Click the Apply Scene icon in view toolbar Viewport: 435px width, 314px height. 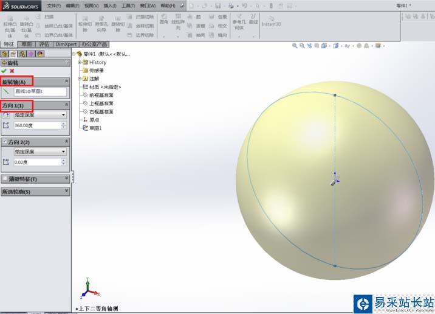point(366,46)
